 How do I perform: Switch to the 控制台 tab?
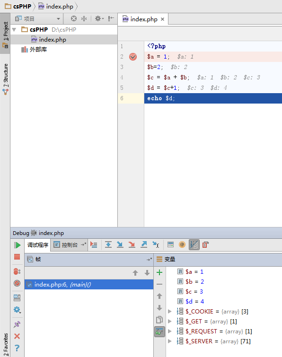pos(67,245)
